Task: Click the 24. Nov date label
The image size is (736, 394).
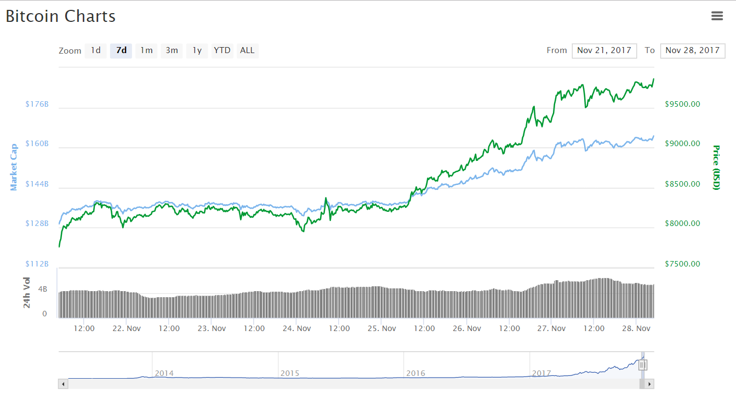Action: (296, 328)
